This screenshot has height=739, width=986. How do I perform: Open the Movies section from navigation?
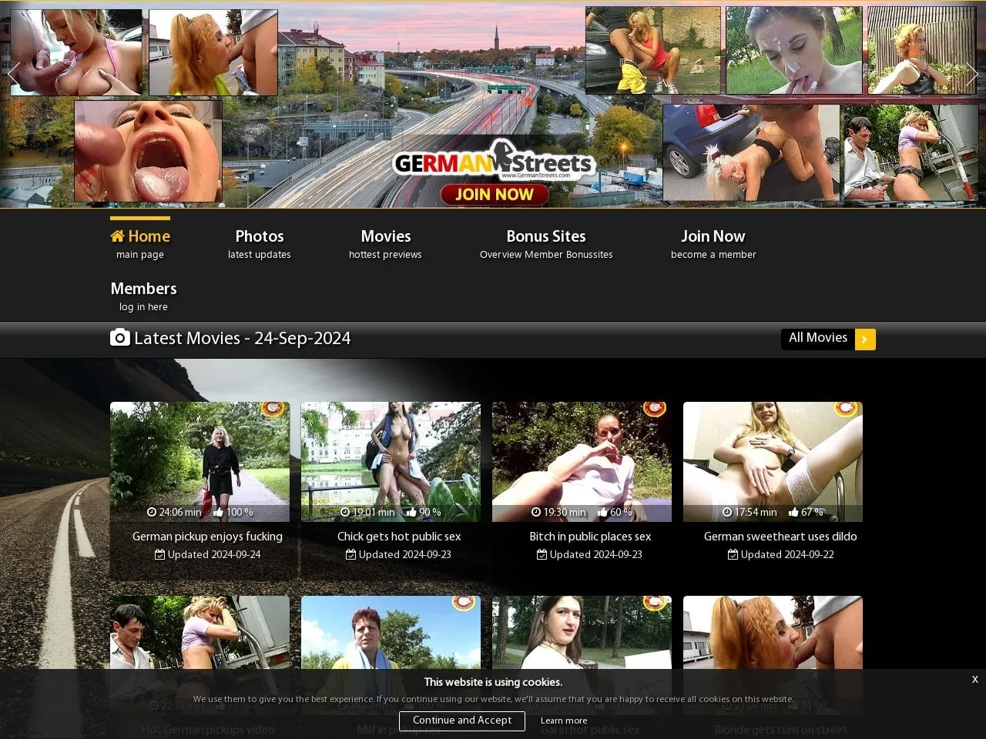coord(385,236)
